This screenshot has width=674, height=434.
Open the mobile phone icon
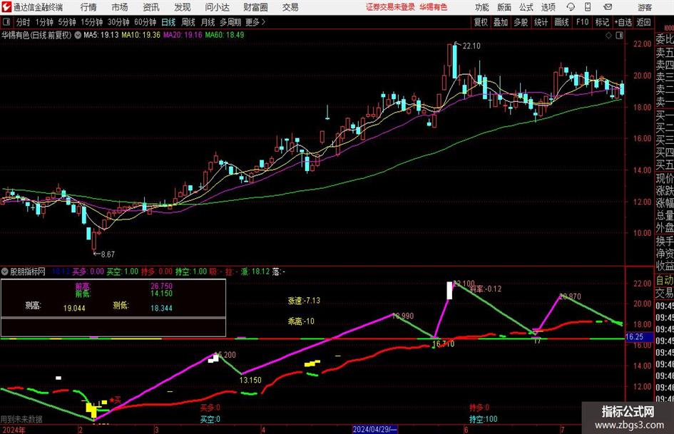(588, 7)
